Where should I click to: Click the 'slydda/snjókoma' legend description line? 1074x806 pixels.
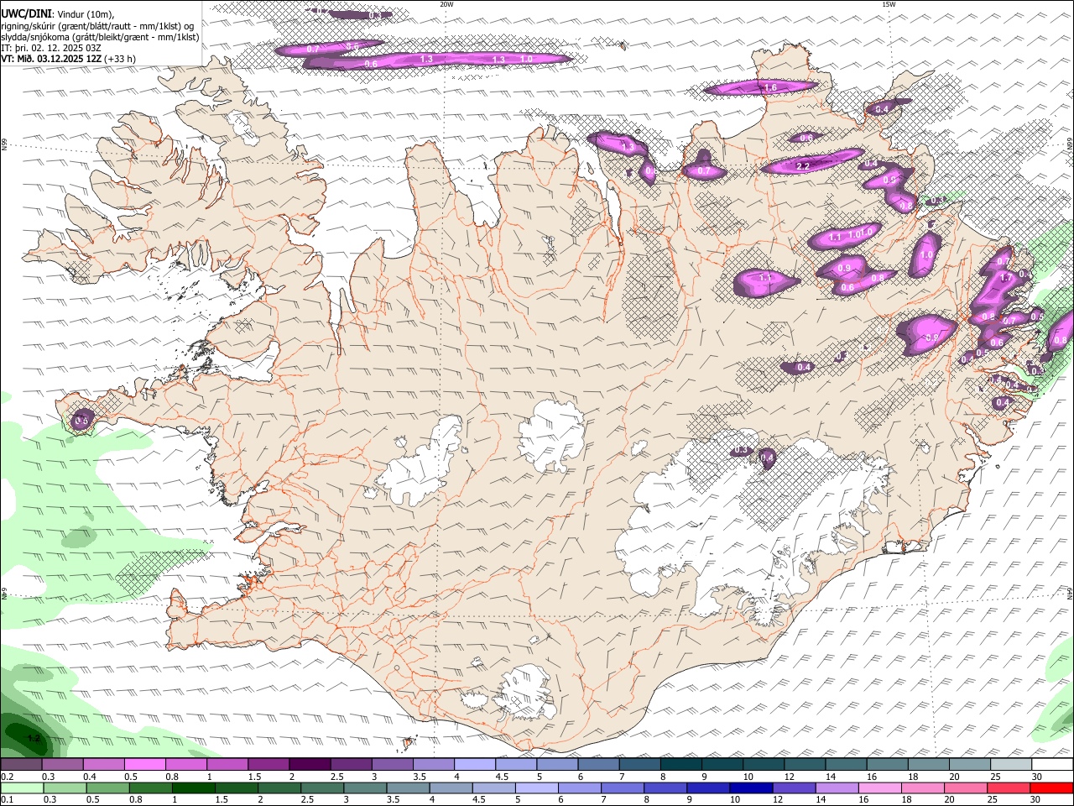pyautogui.click(x=100, y=36)
